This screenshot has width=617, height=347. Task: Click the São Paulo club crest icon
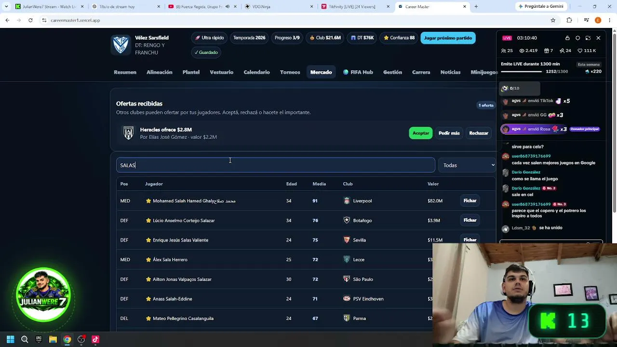[x=347, y=279]
